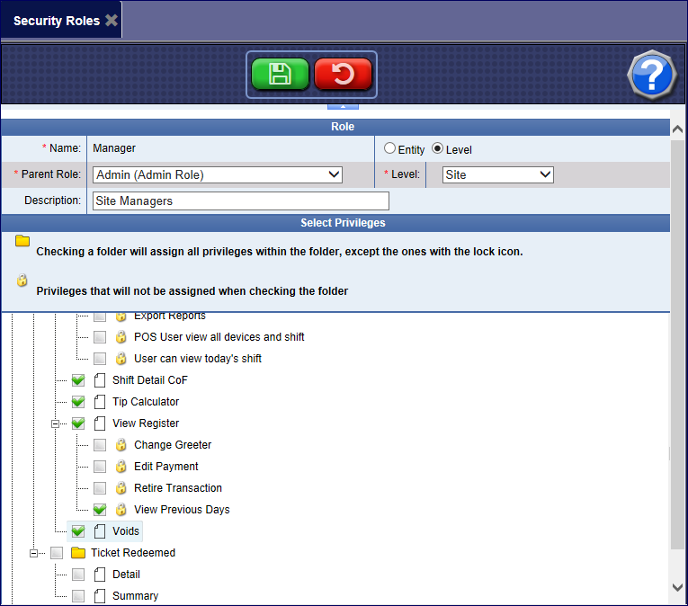The width and height of the screenshot is (688, 606).
Task: Close the Security Roles tab
Action: tap(112, 20)
